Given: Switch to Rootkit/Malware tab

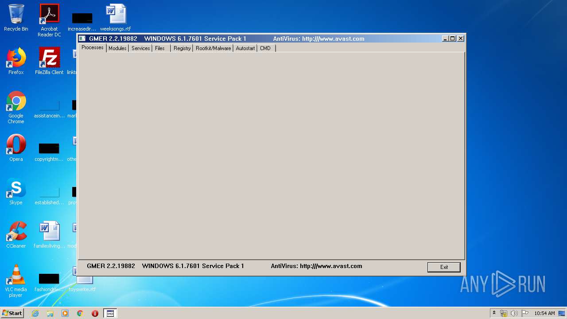Looking at the screenshot, I should [213, 48].
